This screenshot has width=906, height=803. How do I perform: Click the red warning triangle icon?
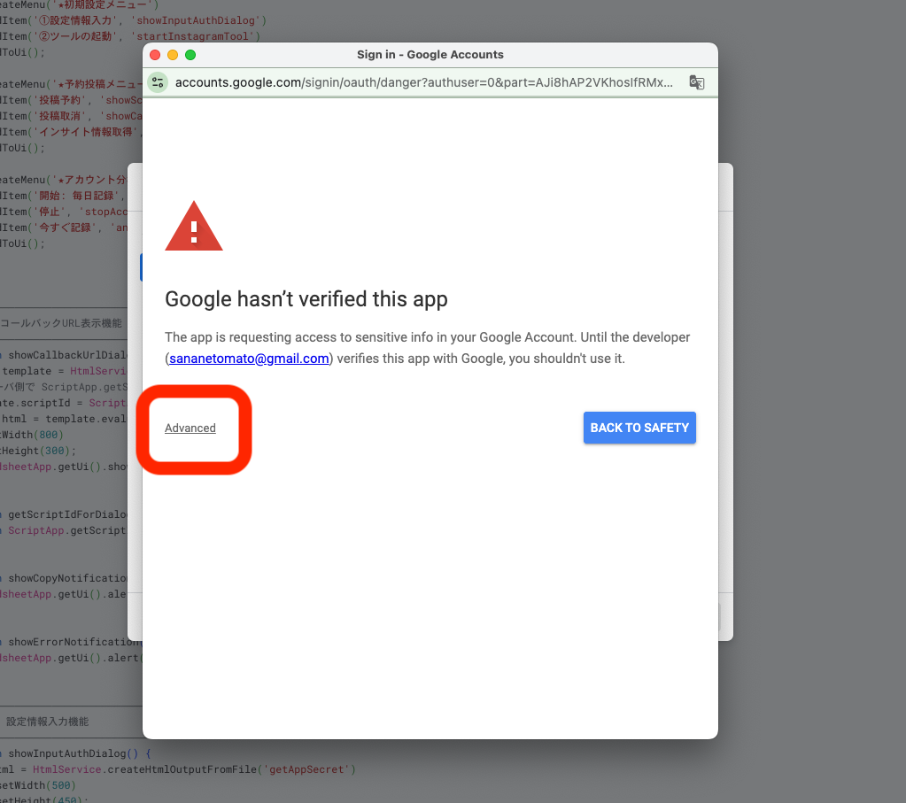pyautogui.click(x=194, y=227)
